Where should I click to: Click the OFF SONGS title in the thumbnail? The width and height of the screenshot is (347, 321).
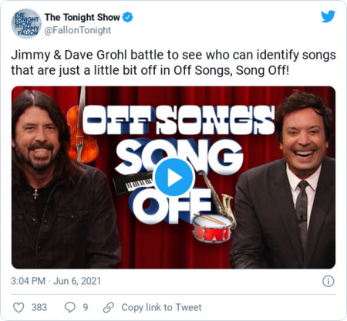[178, 120]
